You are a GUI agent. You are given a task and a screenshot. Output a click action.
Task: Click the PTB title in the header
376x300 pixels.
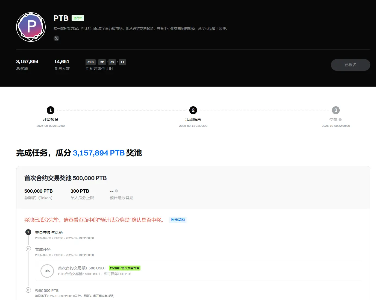click(61, 18)
